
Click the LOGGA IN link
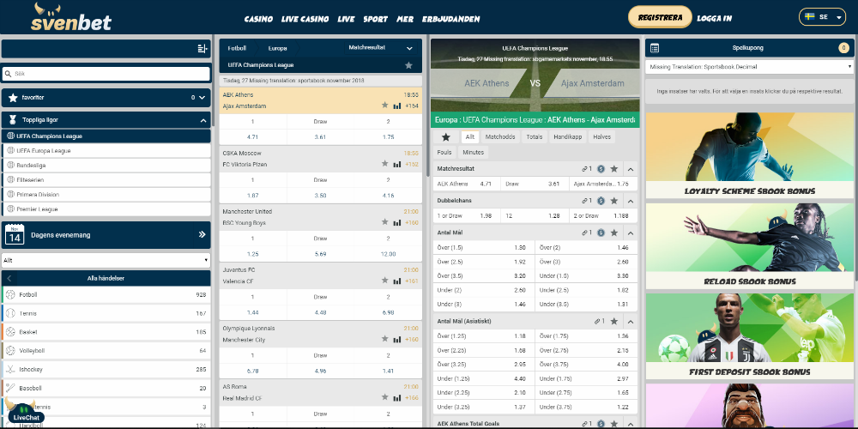714,18
